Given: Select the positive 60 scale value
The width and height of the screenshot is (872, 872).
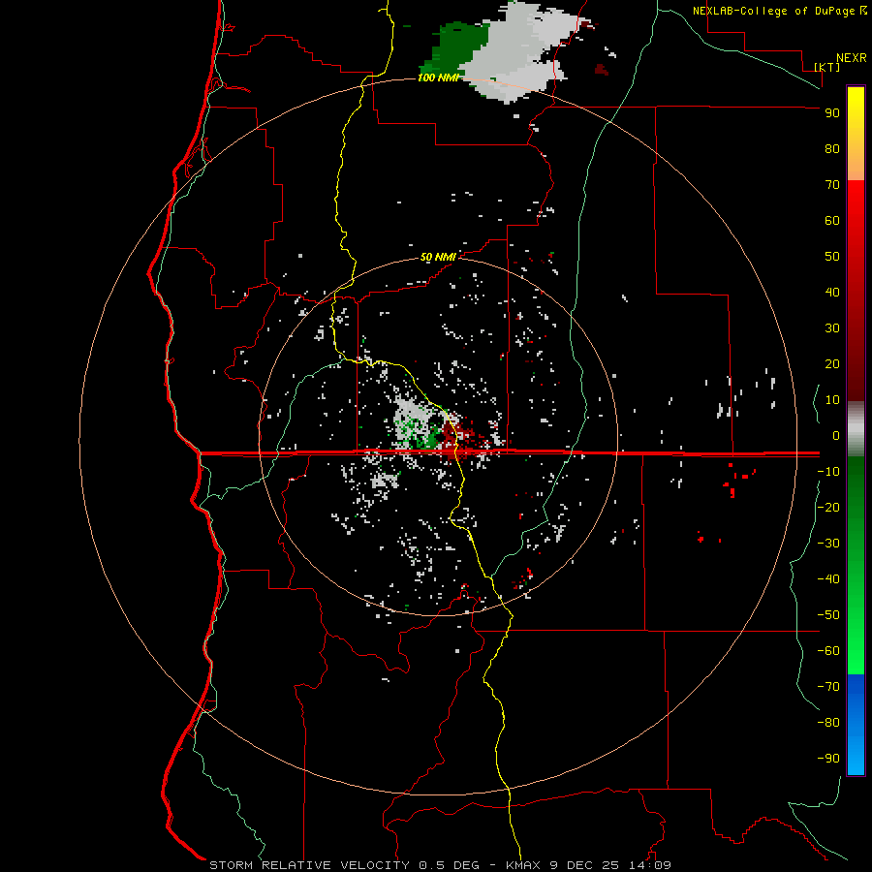Looking at the screenshot, I should pyautogui.click(x=832, y=221).
